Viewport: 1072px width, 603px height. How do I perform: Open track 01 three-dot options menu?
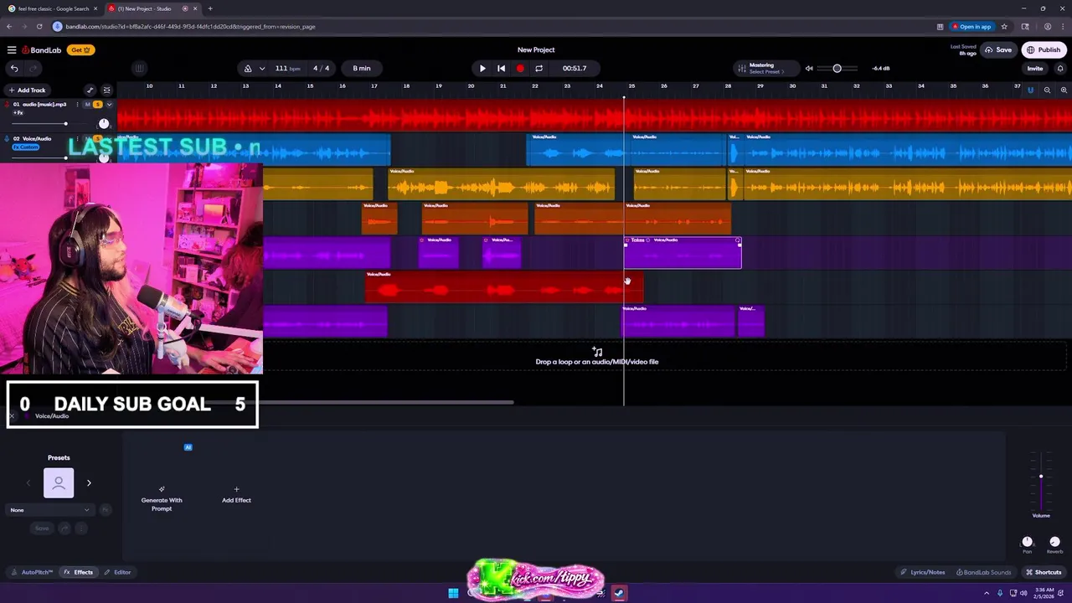77,105
